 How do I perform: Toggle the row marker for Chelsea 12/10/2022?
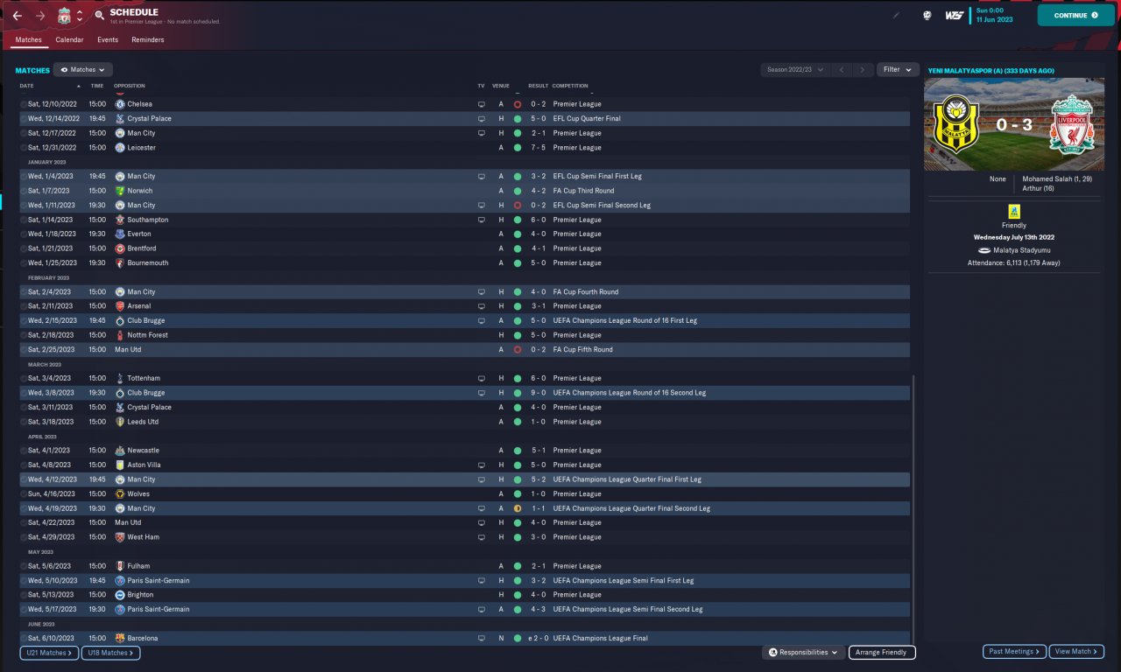[24, 104]
